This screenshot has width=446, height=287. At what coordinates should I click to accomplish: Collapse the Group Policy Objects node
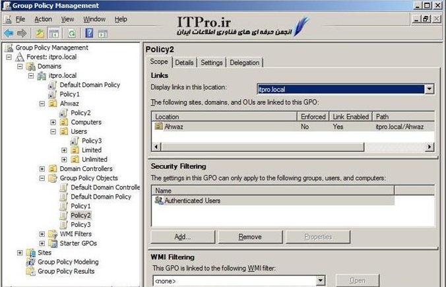tap(42, 178)
